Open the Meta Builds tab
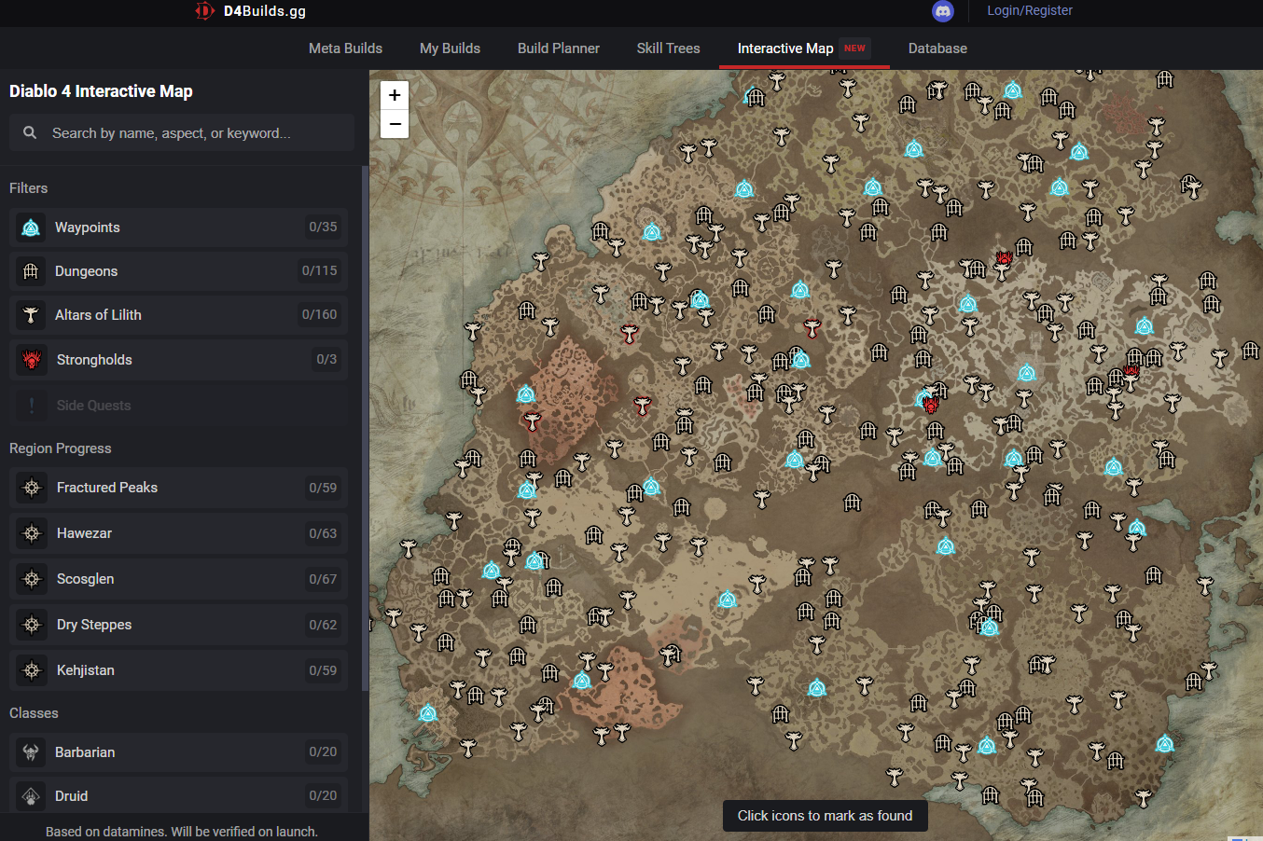Image resolution: width=1263 pixels, height=841 pixels. point(345,48)
